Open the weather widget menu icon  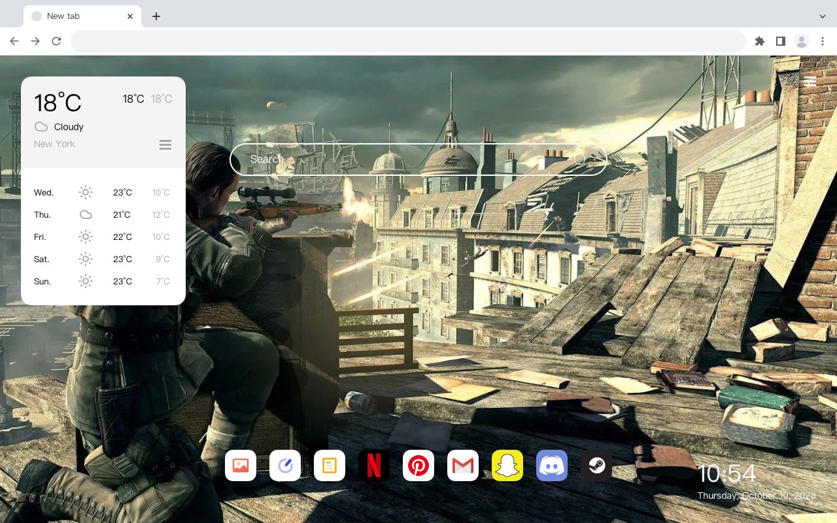point(165,144)
